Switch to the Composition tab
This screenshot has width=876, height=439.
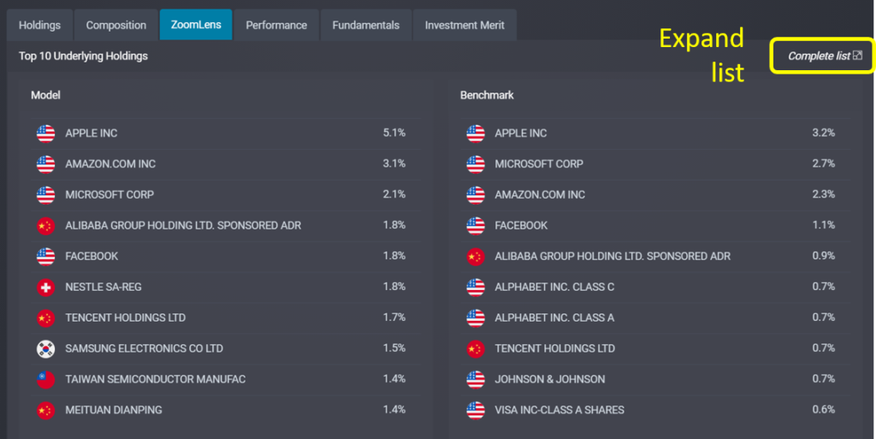point(116,25)
